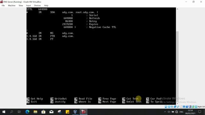Click the hard disk activity status icon
This screenshot has width=205, height=115.
tap(166, 107)
